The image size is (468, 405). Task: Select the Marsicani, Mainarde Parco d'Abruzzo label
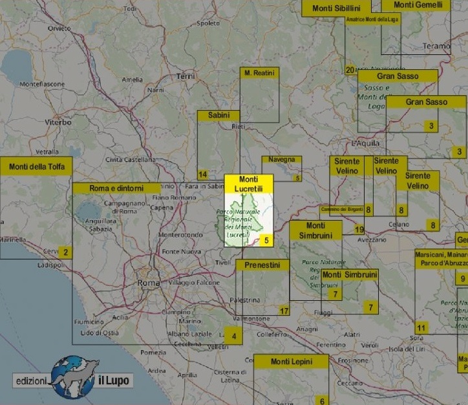(x=441, y=259)
